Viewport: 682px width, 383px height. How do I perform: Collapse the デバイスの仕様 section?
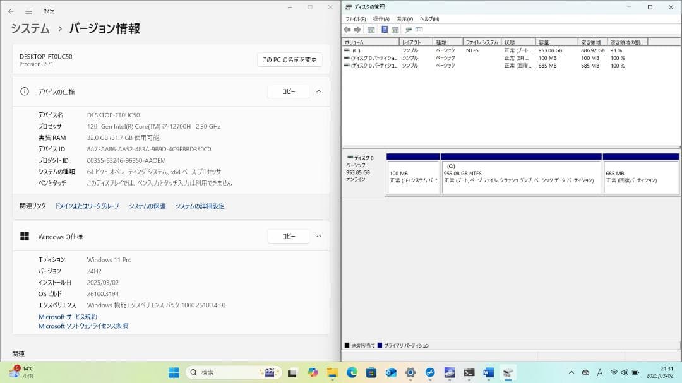[x=319, y=91]
